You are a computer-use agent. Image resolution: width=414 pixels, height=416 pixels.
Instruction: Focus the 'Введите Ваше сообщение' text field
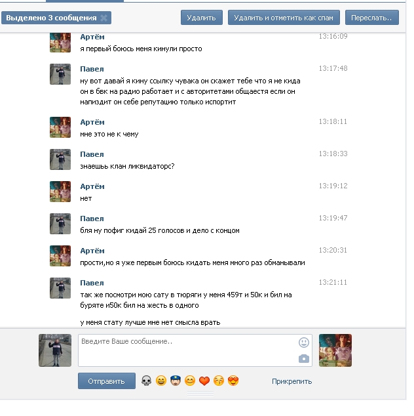tap(195, 350)
